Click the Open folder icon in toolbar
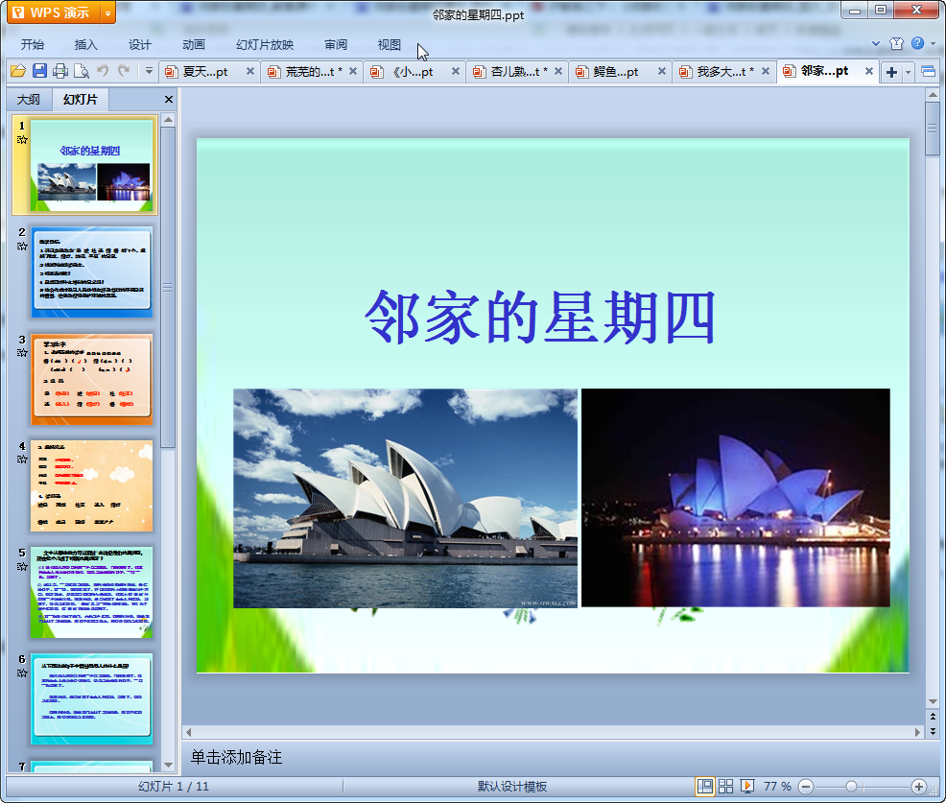This screenshot has width=946, height=803. tap(17, 71)
